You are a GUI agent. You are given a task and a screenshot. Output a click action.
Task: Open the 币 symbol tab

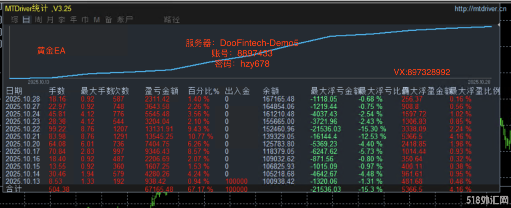click(x=85, y=20)
